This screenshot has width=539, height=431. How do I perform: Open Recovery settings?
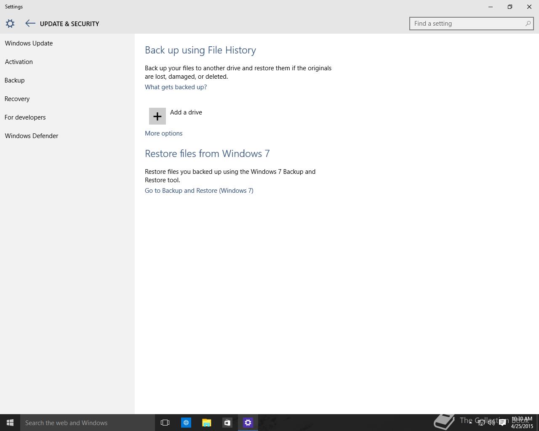pos(17,99)
